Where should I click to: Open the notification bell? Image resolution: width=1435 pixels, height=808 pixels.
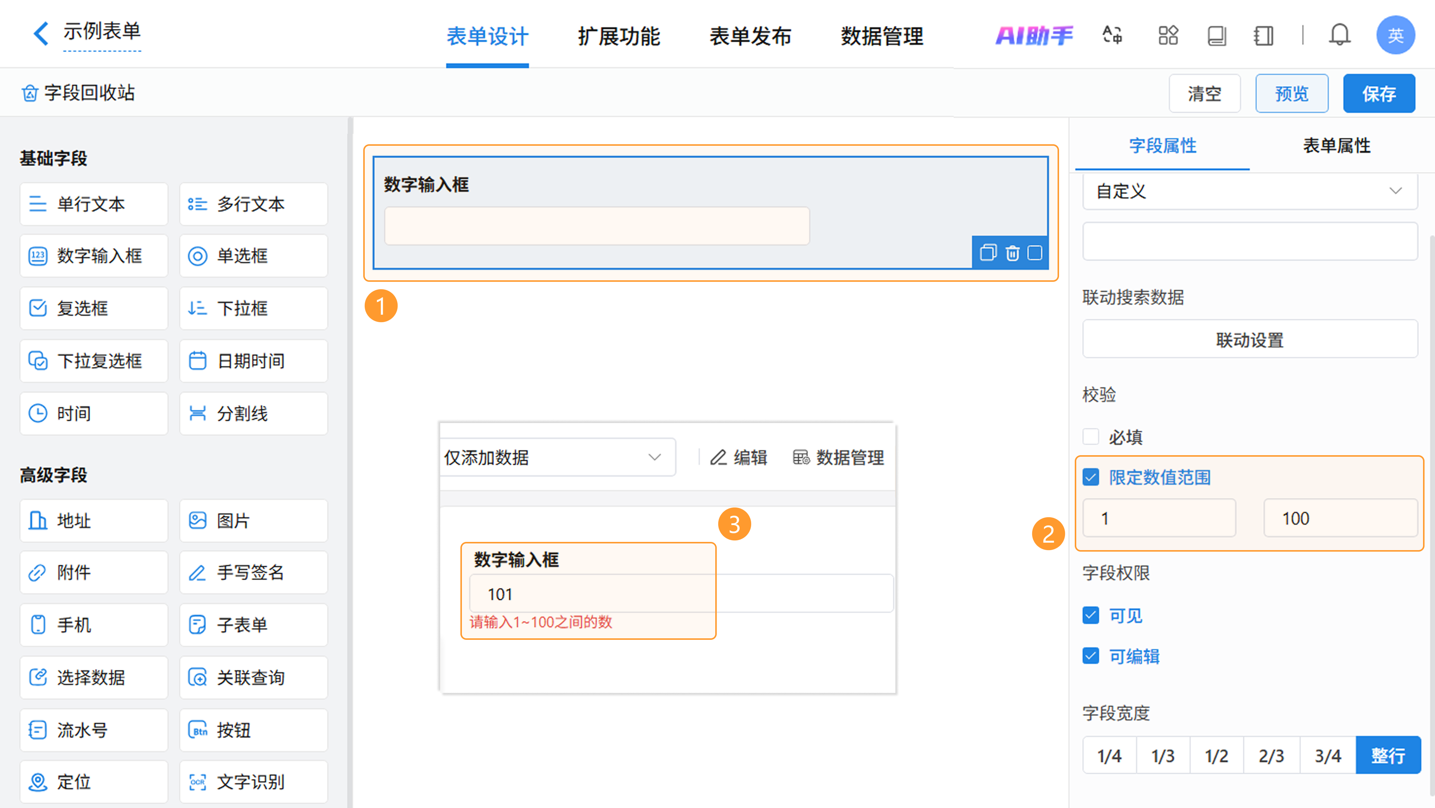tap(1339, 36)
